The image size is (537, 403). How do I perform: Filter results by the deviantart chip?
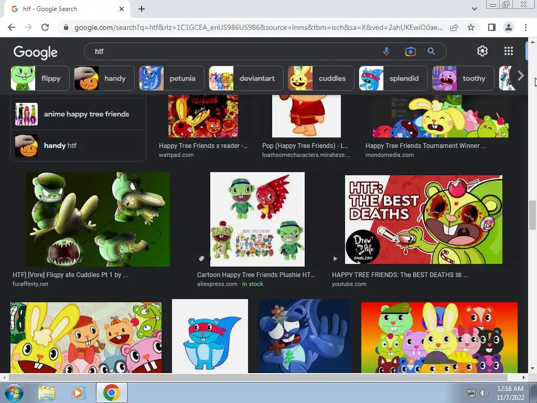246,78
